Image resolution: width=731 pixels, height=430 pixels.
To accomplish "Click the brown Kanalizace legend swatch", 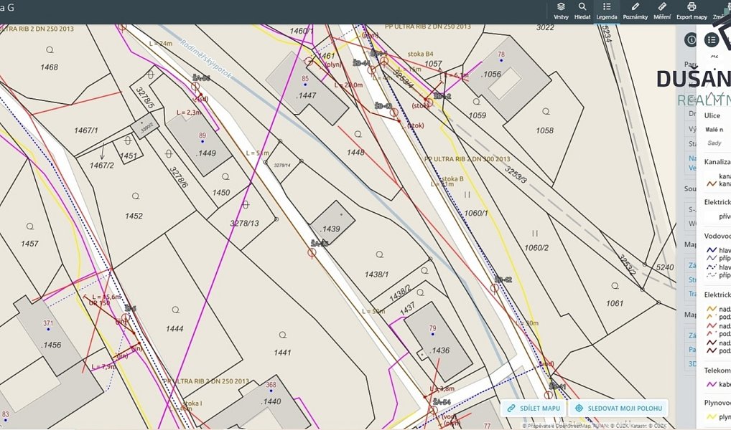I will [x=712, y=183].
